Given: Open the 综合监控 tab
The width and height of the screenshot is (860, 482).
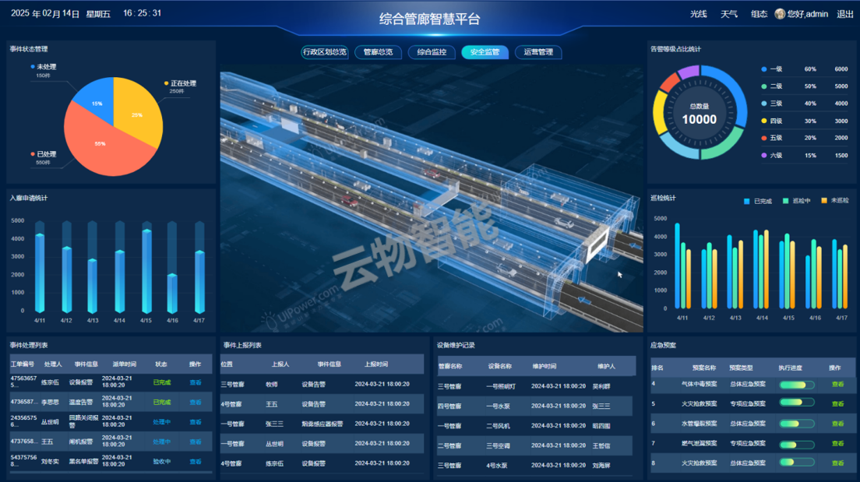Looking at the screenshot, I should pyautogui.click(x=431, y=52).
